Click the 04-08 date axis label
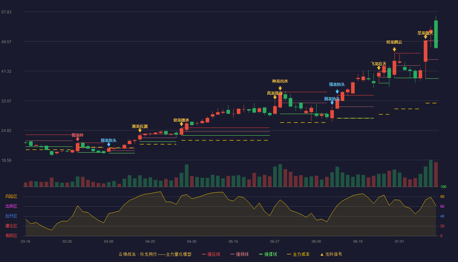This screenshot has width=458, height=262. 109,241
